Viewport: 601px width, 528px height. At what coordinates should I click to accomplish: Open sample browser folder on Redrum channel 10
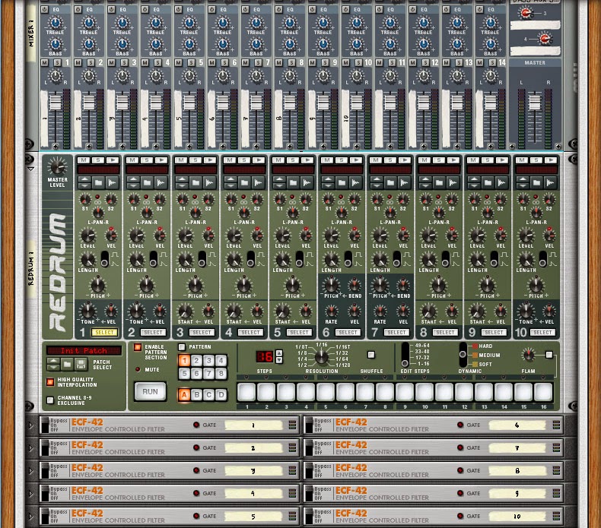(536, 182)
